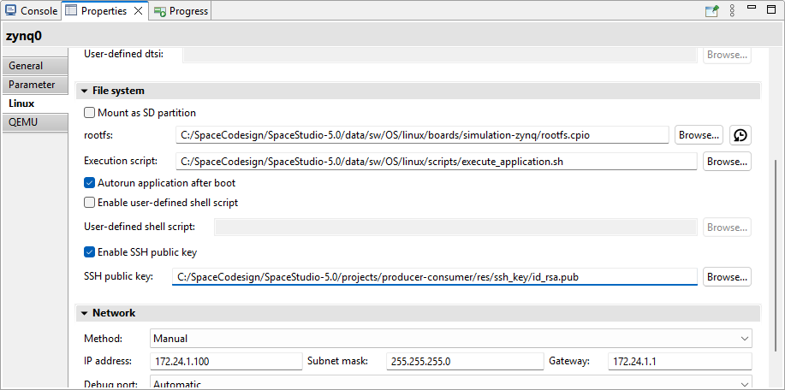The width and height of the screenshot is (785, 390).
Task: Select the QEMU side tab
Action: click(x=34, y=122)
